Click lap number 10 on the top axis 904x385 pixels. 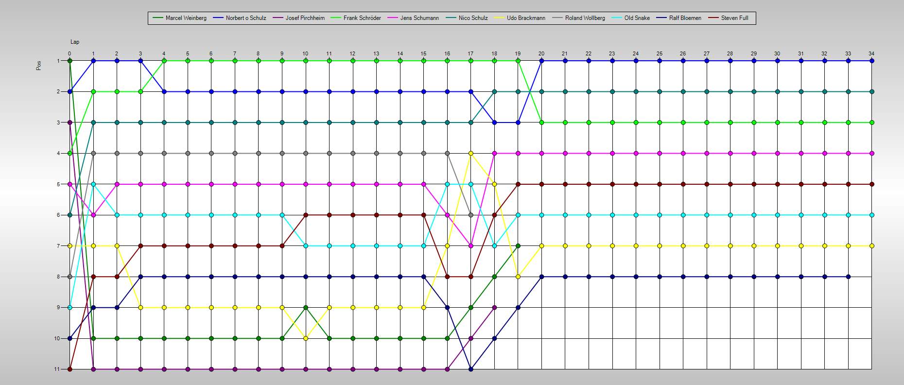305,53
